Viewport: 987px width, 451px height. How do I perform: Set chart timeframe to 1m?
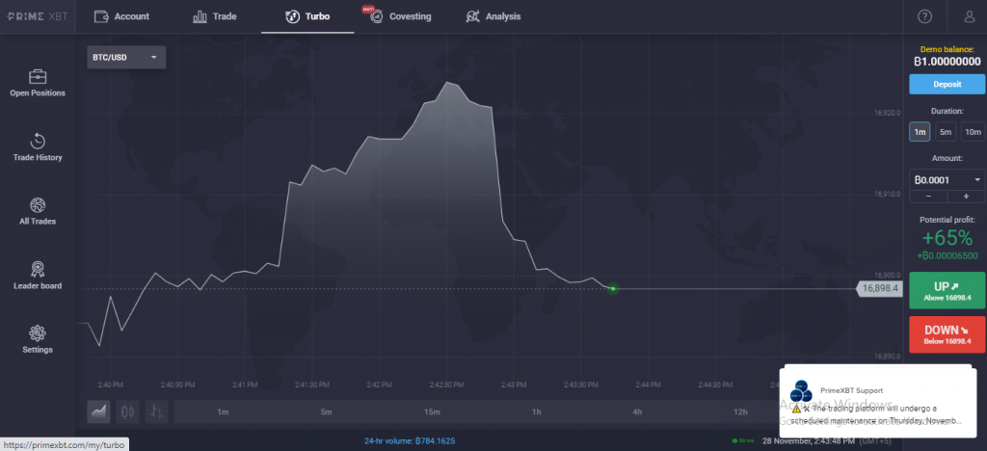pyautogui.click(x=223, y=412)
